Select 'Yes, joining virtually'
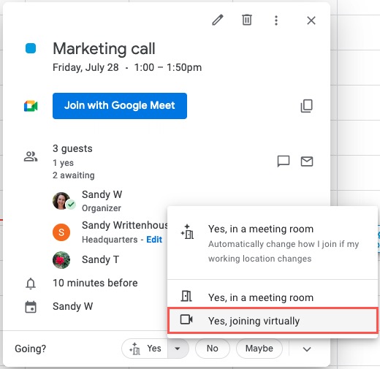The width and height of the screenshot is (380, 369). (x=273, y=321)
